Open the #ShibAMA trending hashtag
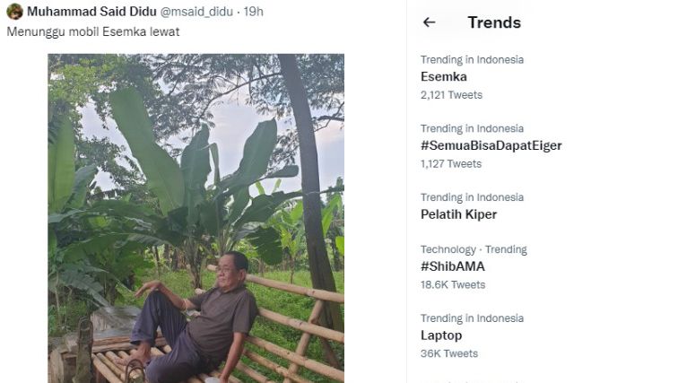Screen dimensions: 678x383 [453, 266]
